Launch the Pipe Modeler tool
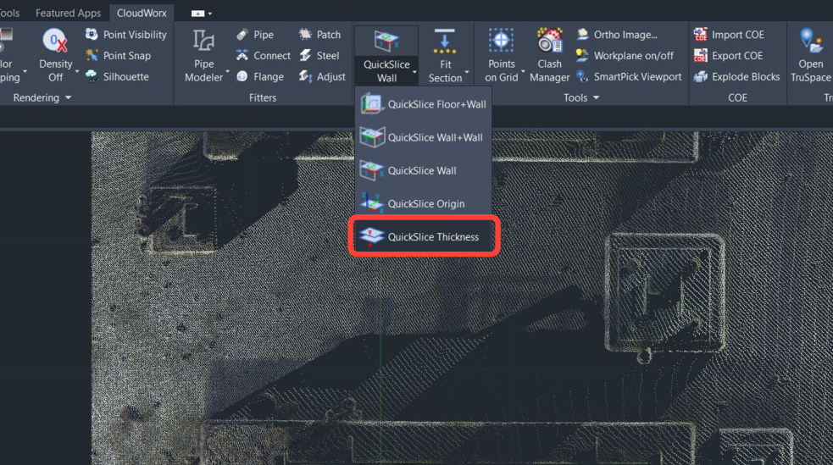The width and height of the screenshot is (833, 465). [203, 56]
